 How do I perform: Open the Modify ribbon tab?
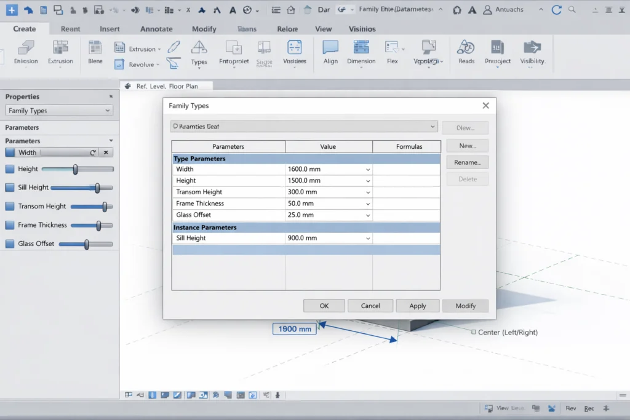click(x=204, y=29)
